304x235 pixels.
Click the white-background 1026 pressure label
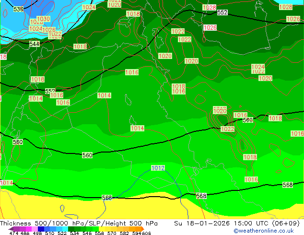[210, 27]
